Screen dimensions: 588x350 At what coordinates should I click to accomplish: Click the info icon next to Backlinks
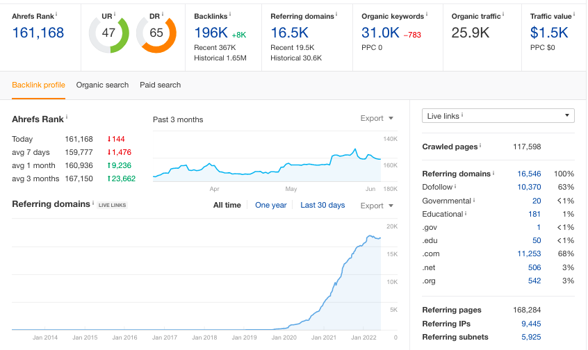coord(230,15)
